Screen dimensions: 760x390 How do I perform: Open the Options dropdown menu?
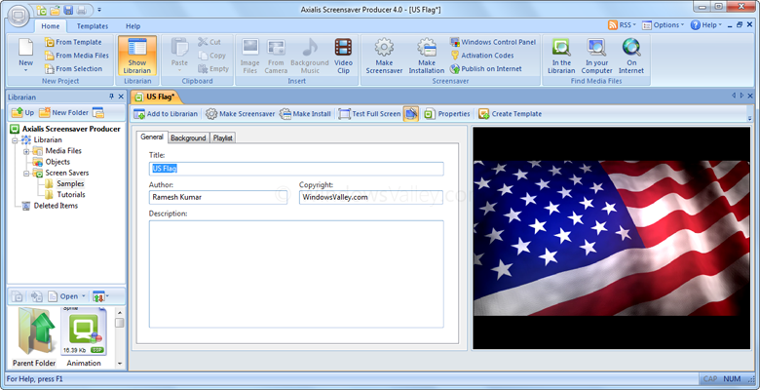[x=664, y=25]
